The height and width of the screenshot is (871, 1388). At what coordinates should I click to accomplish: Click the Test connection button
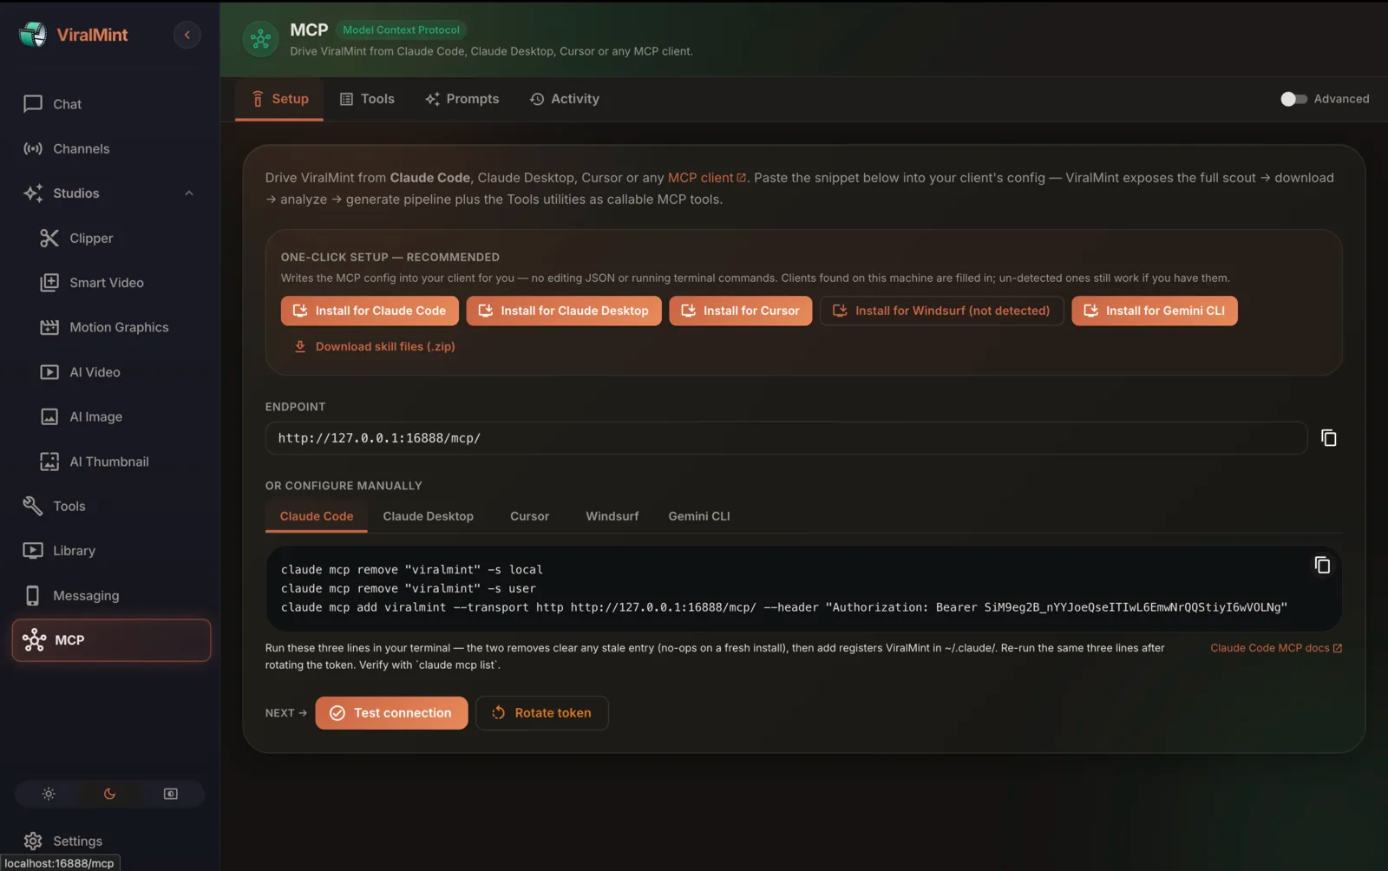tap(391, 713)
